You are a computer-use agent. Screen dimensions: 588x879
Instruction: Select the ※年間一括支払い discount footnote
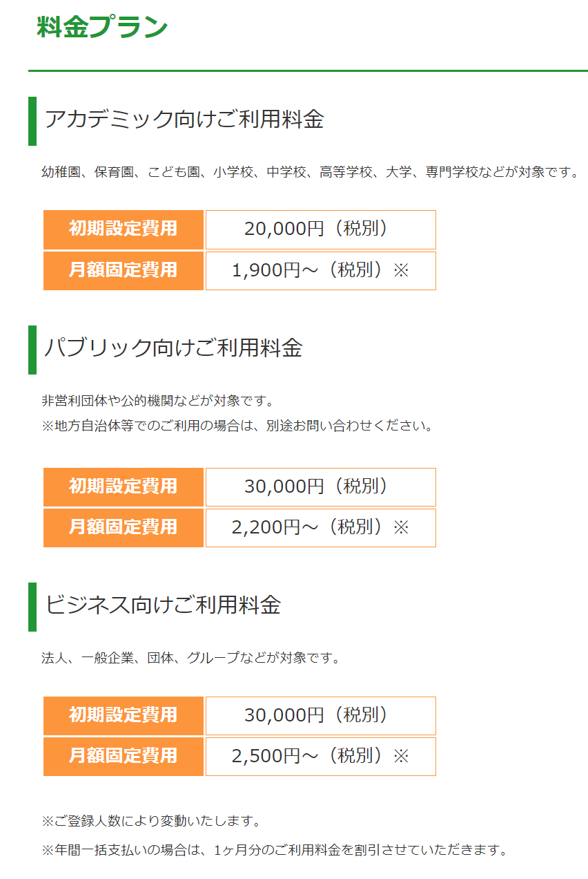coord(275,850)
